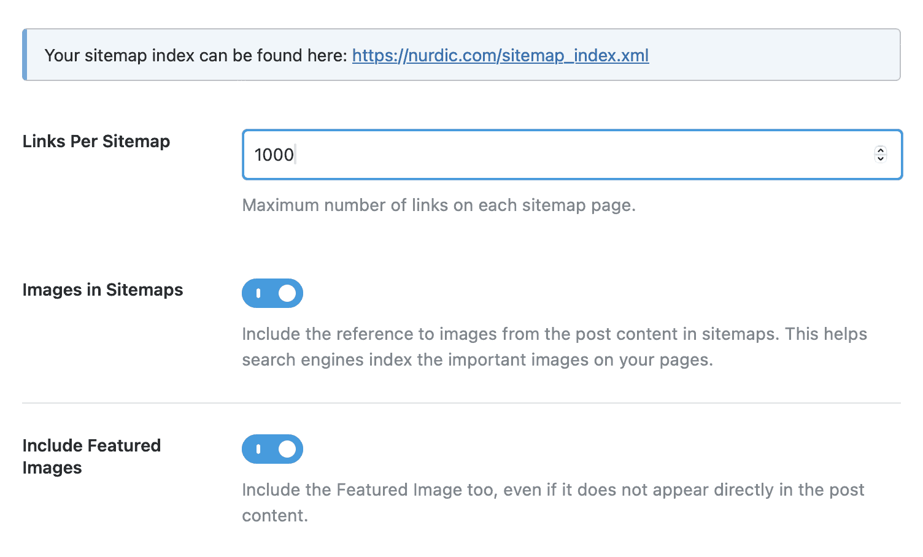Click "Your sitemap index can be found here" text

tap(196, 55)
